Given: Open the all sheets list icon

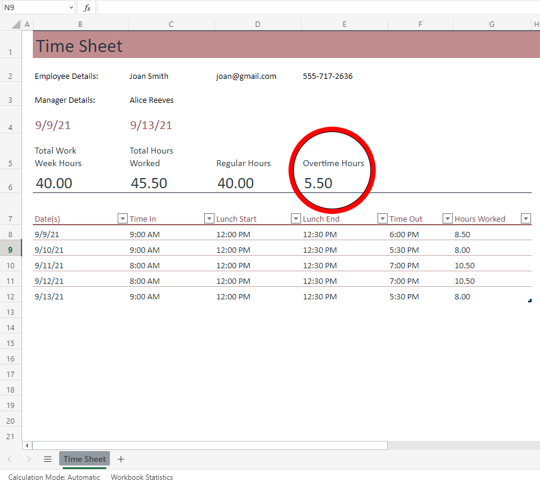Looking at the screenshot, I should (x=48, y=459).
